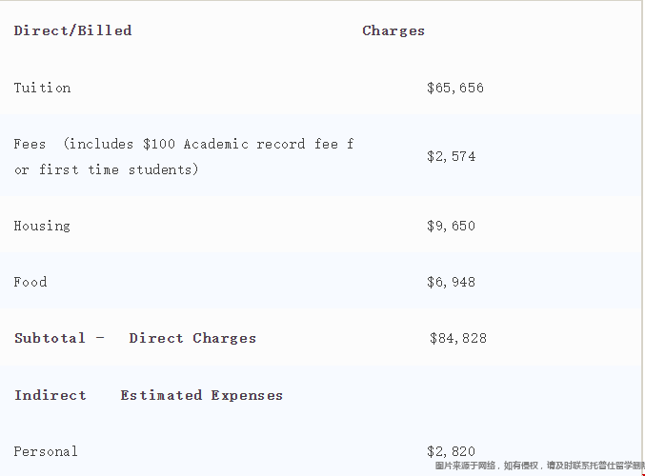
Task: Select the $9,650 housing amount
Action: (452, 227)
